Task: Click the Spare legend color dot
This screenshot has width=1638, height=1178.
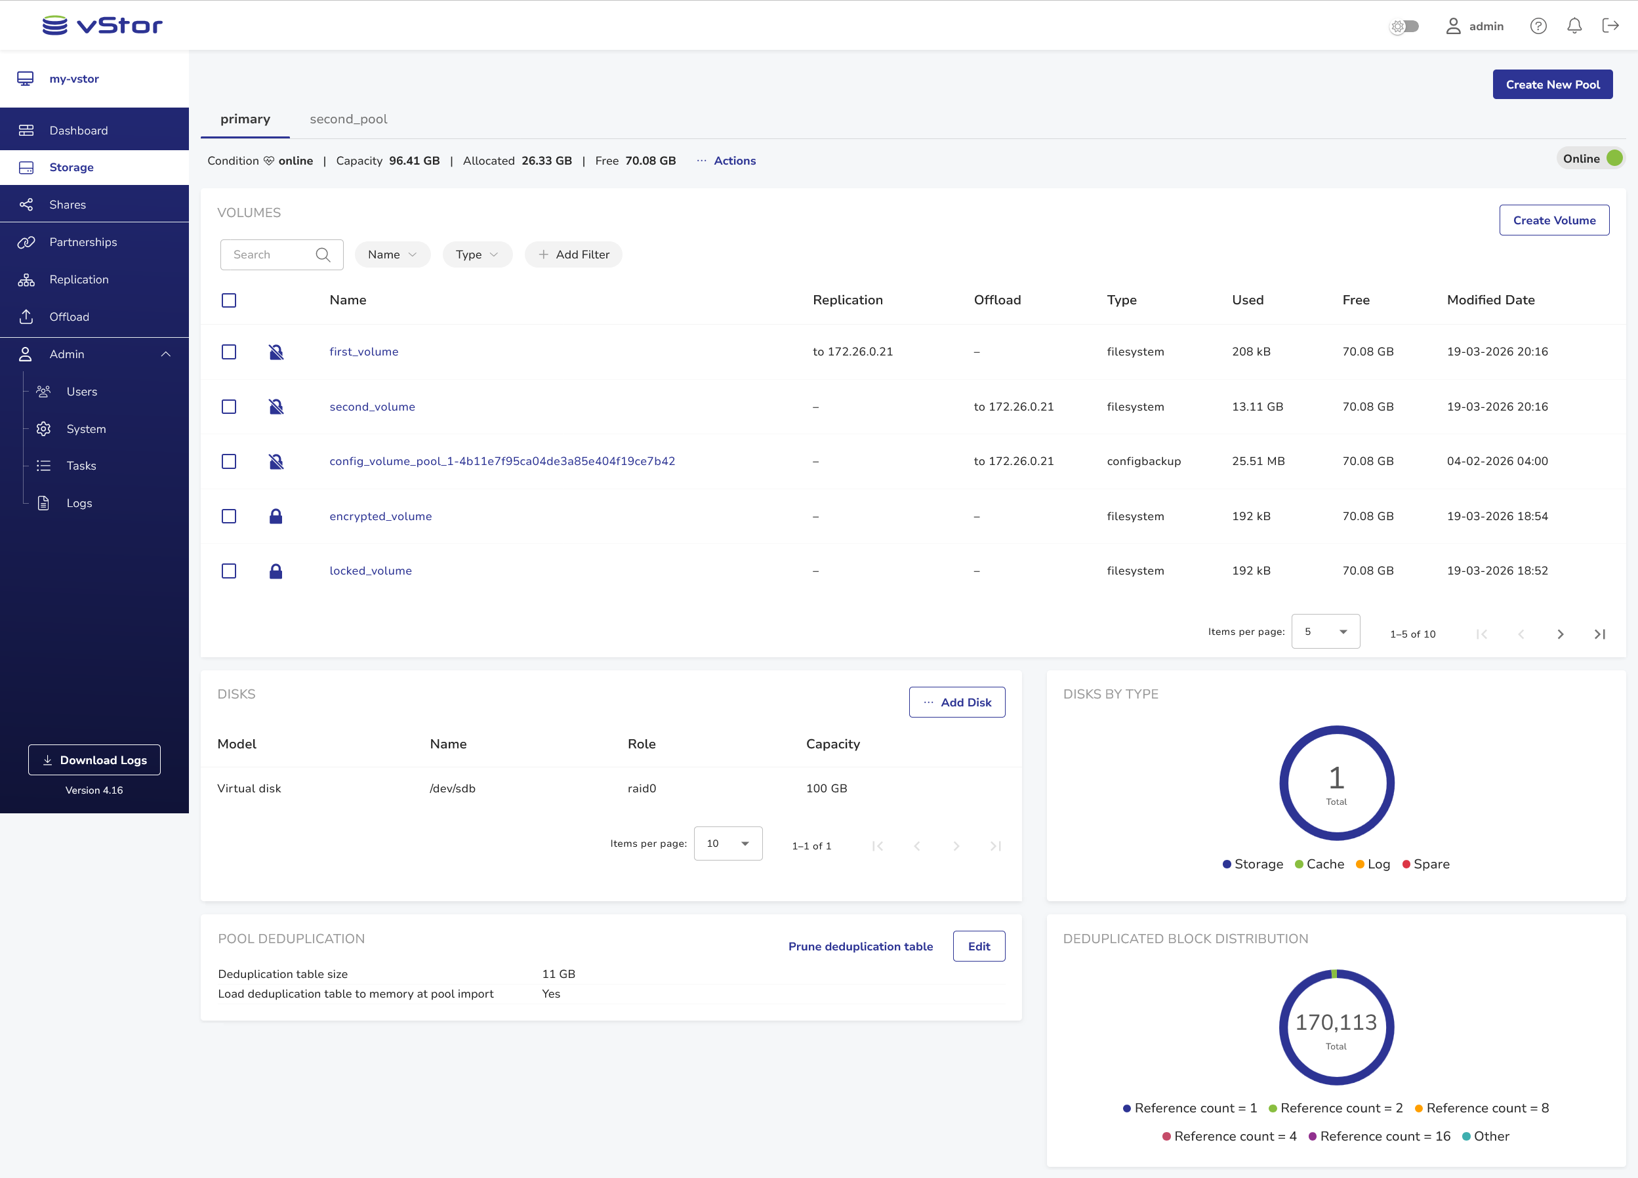Action: click(1406, 864)
